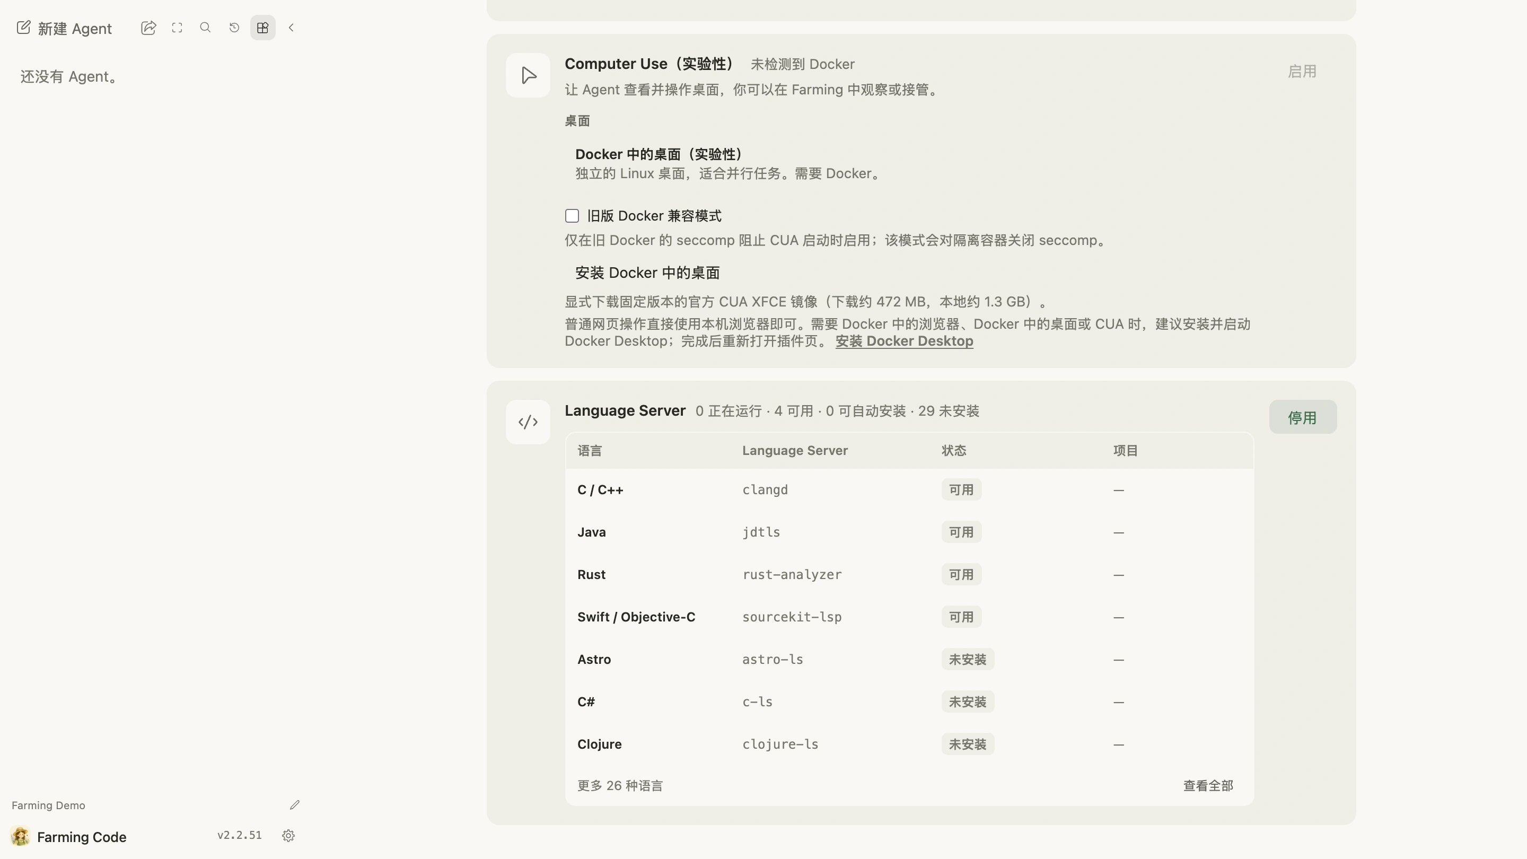This screenshot has width=1527, height=859.
Task: Click 启用 for Computer Use
Action: coord(1302,71)
